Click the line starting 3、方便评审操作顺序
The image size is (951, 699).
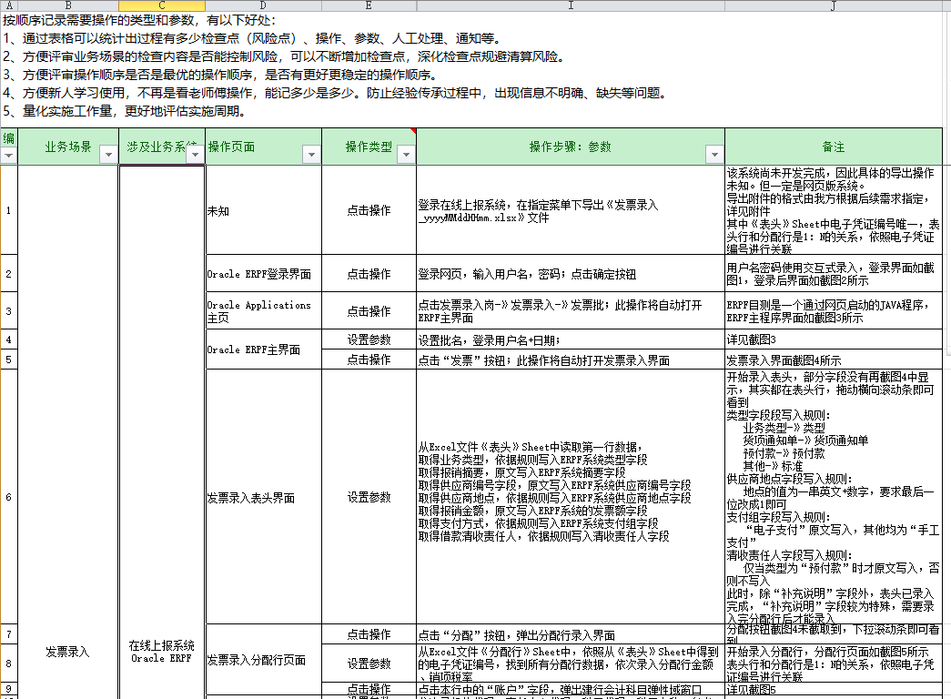(x=220, y=75)
